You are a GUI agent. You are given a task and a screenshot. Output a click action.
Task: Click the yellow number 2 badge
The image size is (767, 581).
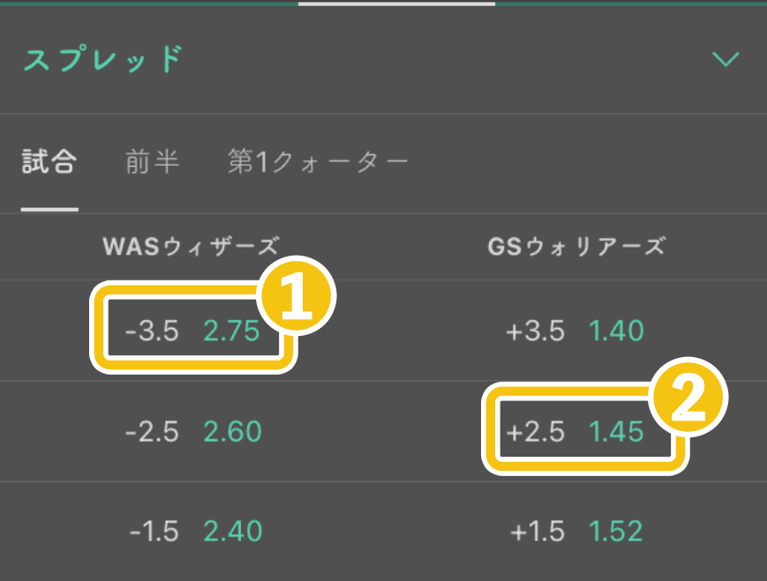click(688, 397)
